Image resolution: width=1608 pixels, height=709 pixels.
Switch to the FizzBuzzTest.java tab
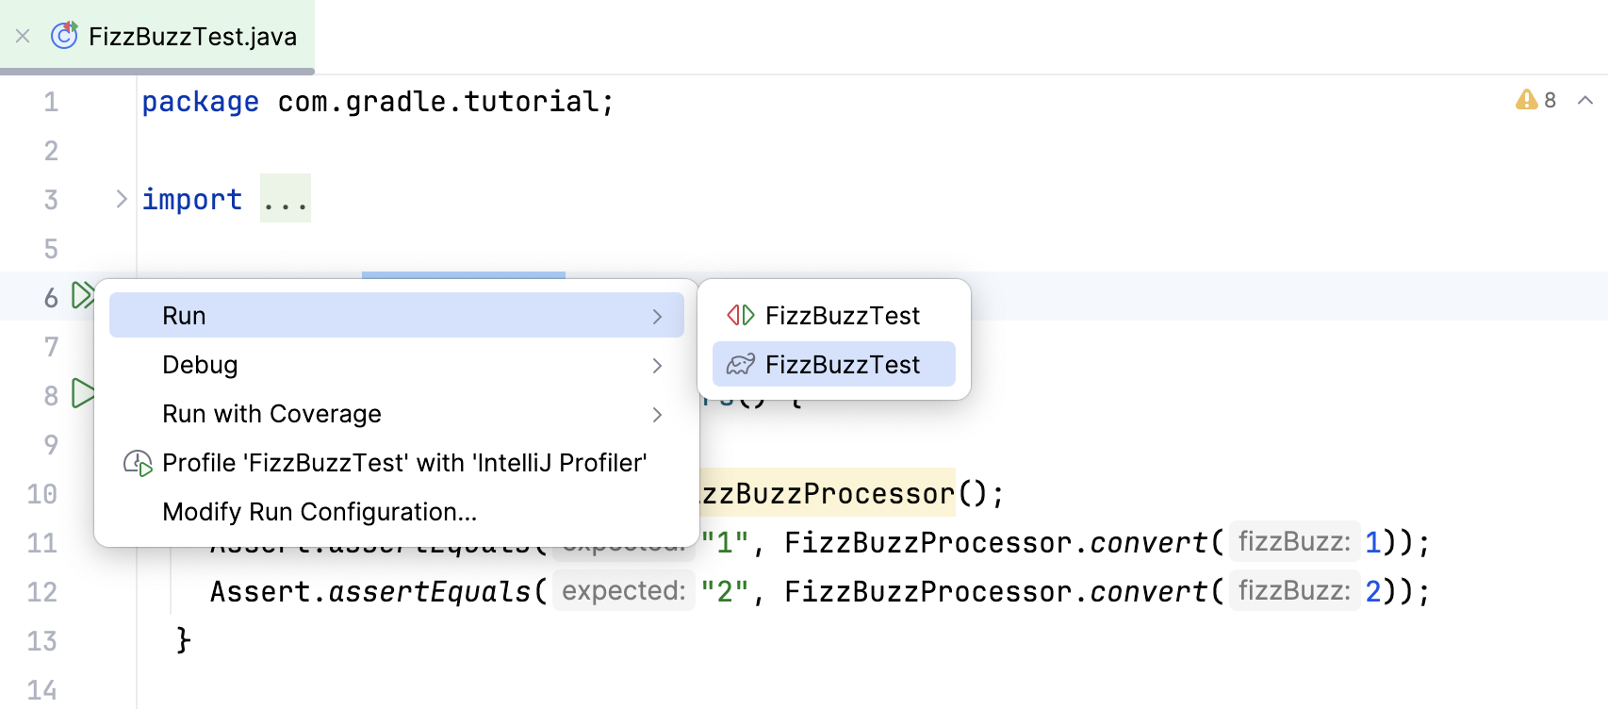191,36
